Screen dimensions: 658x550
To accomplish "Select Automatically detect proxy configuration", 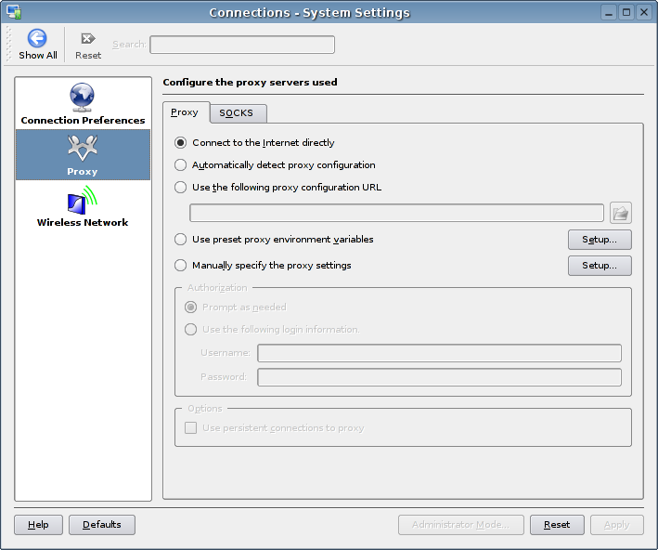I will click(181, 165).
